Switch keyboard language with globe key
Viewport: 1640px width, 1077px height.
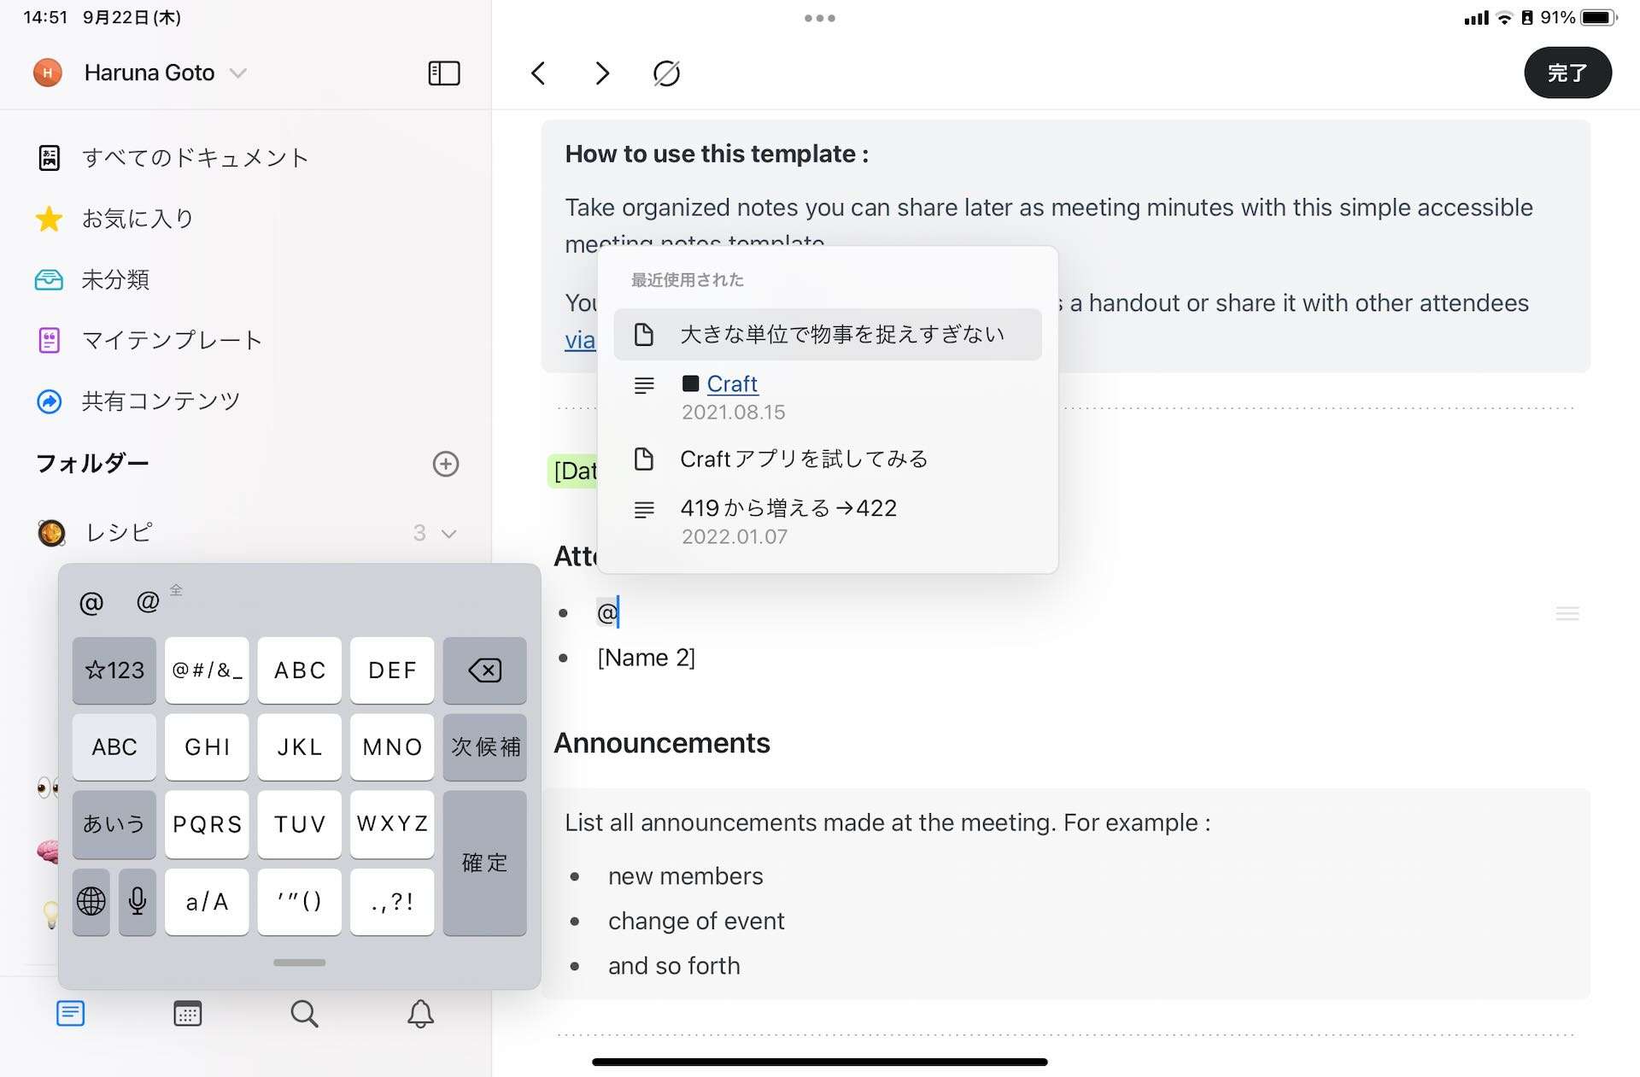pyautogui.click(x=91, y=902)
